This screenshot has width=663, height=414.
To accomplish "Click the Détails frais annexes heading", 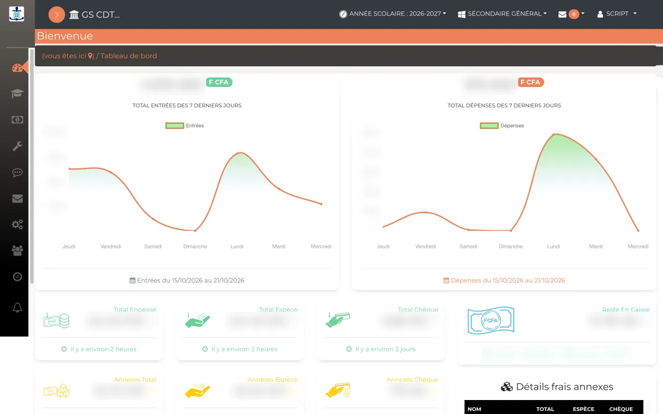I will pos(557,387).
